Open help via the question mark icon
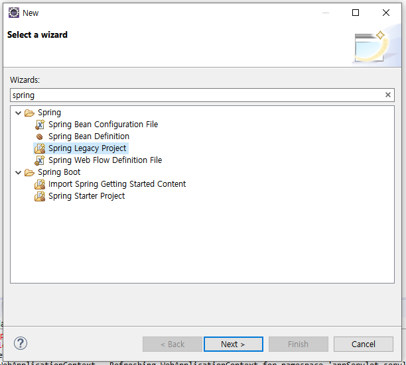The height and width of the screenshot is (365, 406). (x=21, y=343)
